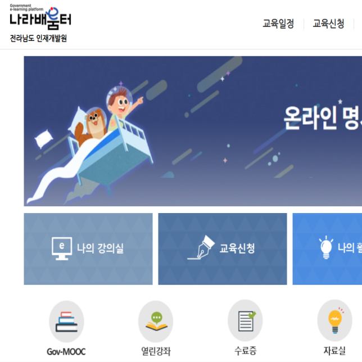The height and width of the screenshot is (362, 362).
Task: Click the white lightbulb icon on bright blue tile
Action: point(326,247)
